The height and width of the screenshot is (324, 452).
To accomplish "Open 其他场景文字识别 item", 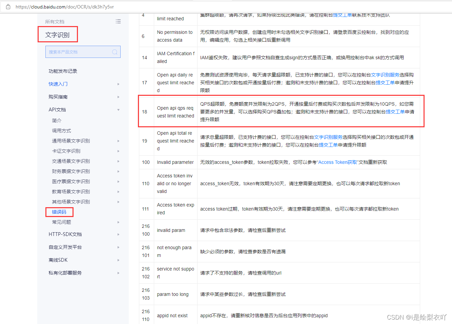I will pos(71,202).
